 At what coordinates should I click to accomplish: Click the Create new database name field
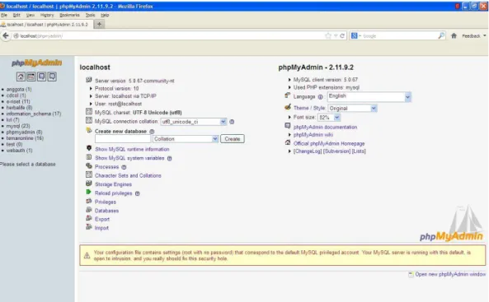pyautogui.click(x=123, y=139)
